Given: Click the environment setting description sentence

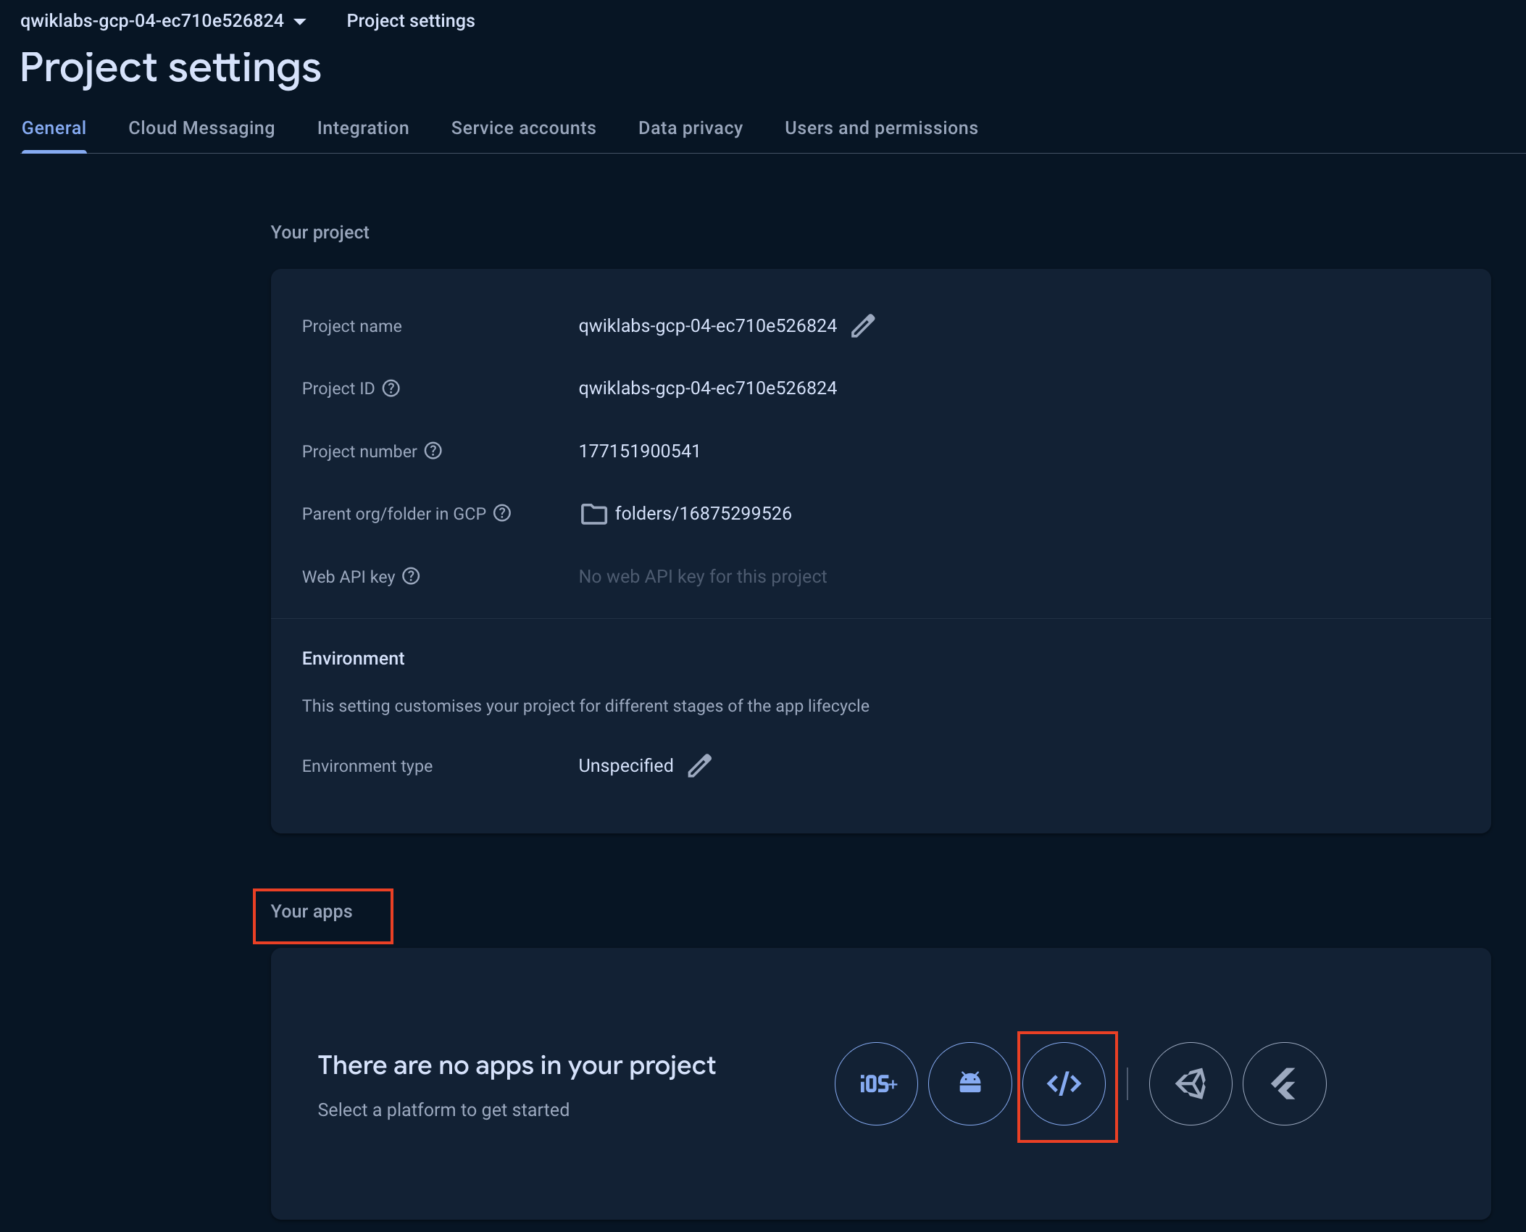Looking at the screenshot, I should pos(585,707).
